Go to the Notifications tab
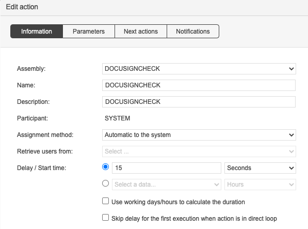Image resolution: width=308 pixels, height=229 pixels. (193, 32)
